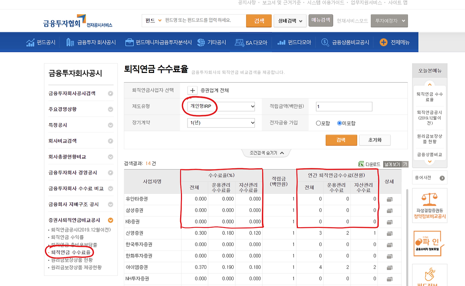Select the 미포함 radio button
The width and height of the screenshot is (465, 286).
tap(340, 123)
